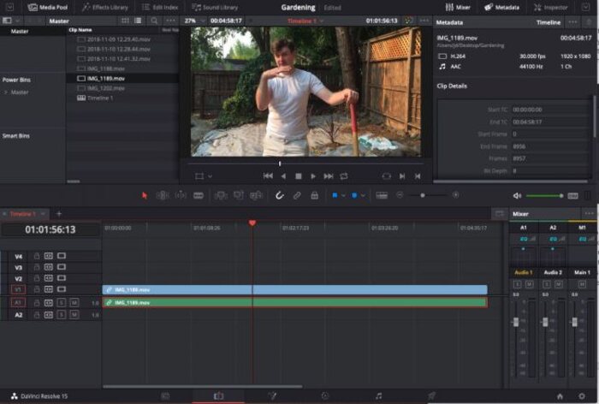
Task: Solo the A1 audio track
Action: tap(61, 303)
